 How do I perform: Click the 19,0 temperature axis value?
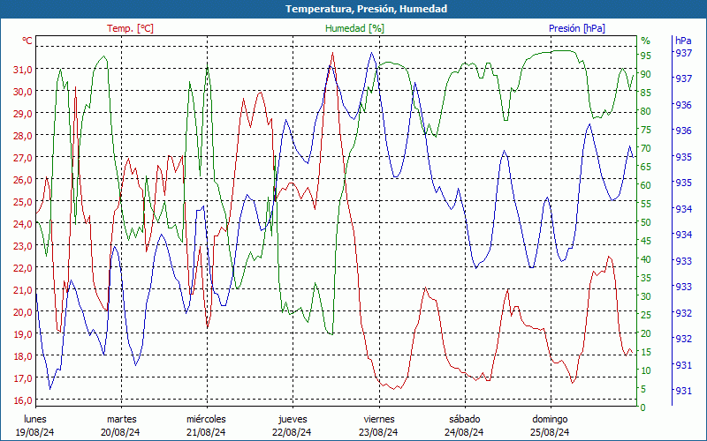coord(23,334)
